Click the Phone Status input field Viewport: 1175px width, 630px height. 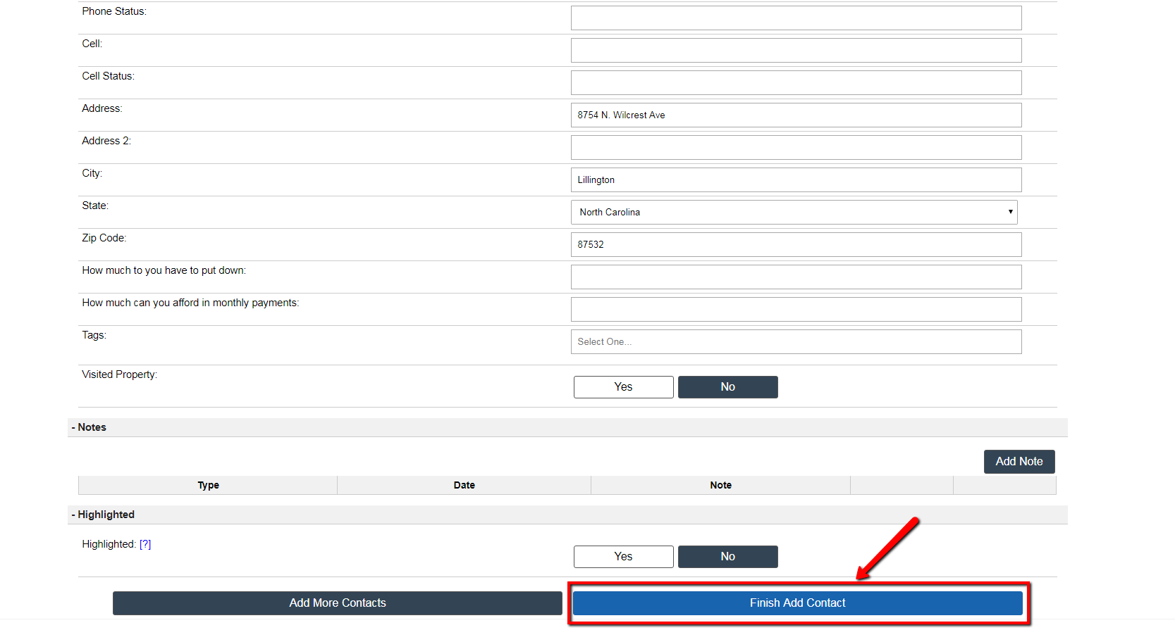[x=796, y=18]
